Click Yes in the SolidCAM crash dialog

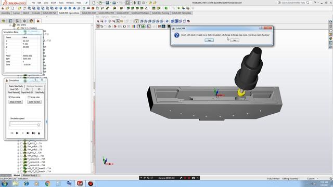coord(209,41)
